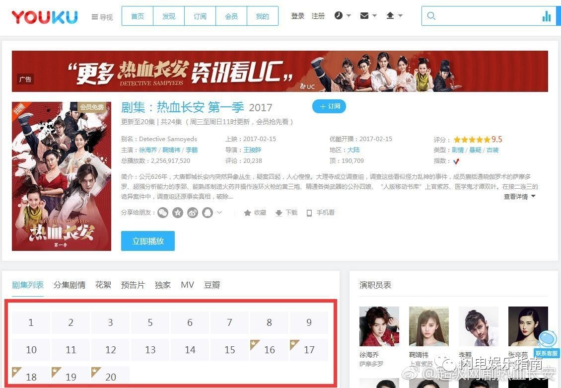Open region 大陆 link
This screenshot has width=561, height=388.
click(353, 150)
